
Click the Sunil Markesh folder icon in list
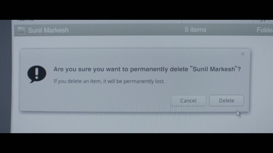click(x=21, y=31)
